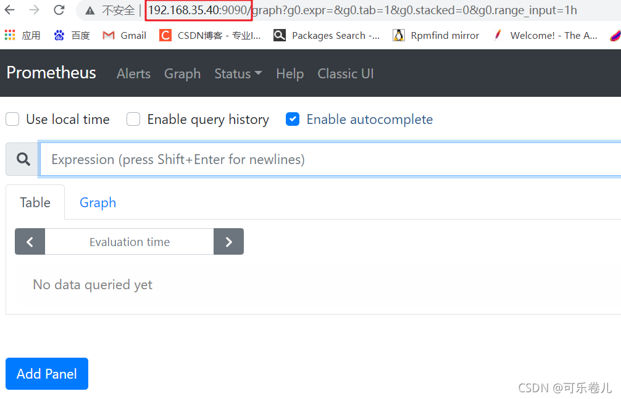
Task: Enable query history checkbox
Action: pos(133,119)
